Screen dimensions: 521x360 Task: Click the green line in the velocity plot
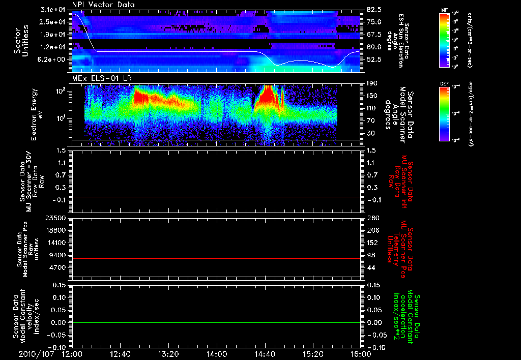click(216, 322)
